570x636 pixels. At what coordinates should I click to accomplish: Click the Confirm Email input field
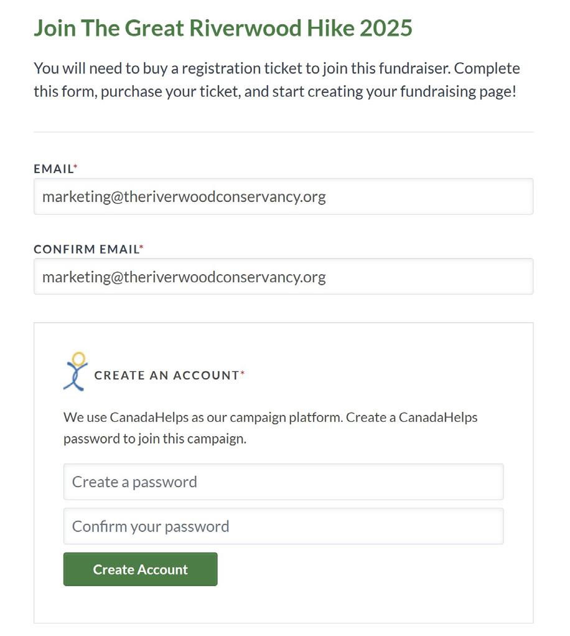283,277
